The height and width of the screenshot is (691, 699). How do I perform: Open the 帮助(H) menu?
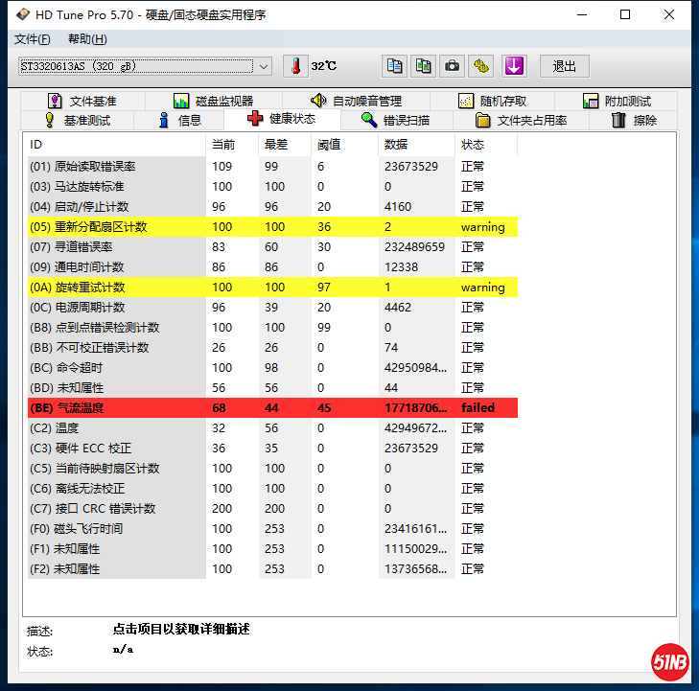(x=87, y=39)
